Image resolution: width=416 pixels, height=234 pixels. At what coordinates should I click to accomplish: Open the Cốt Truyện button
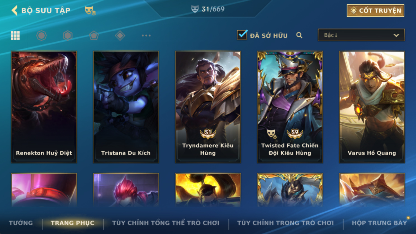pyautogui.click(x=375, y=11)
